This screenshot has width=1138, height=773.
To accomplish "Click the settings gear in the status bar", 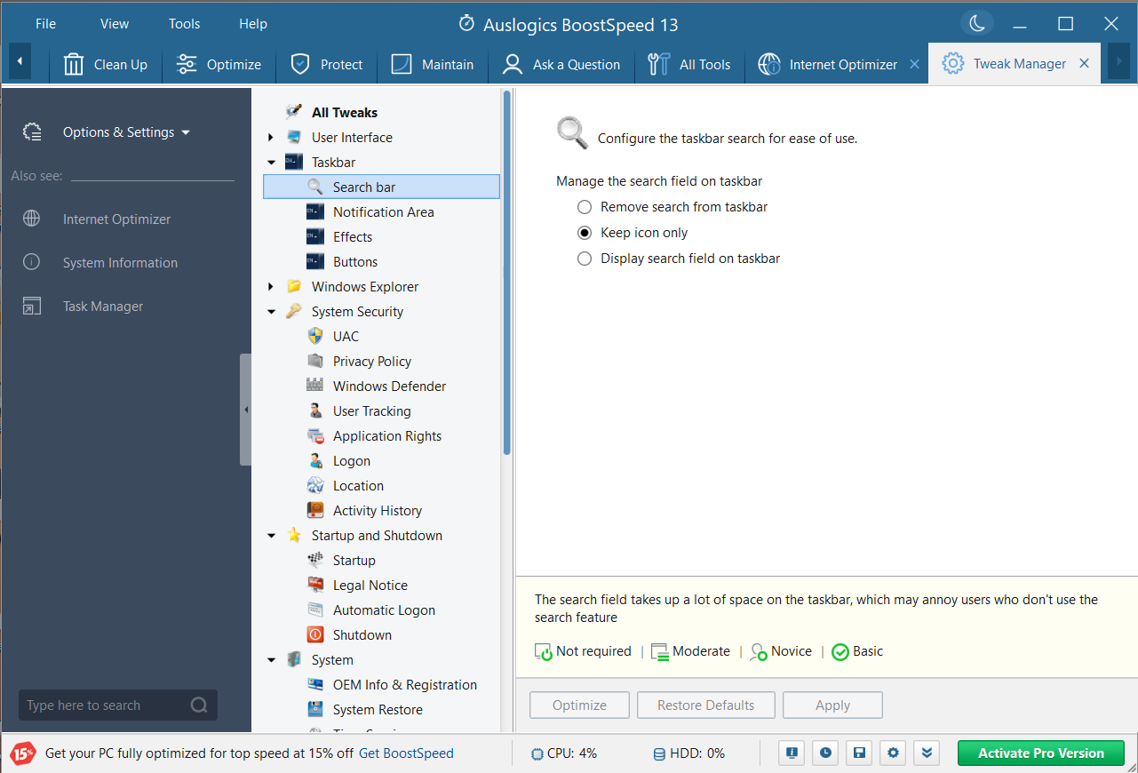I will pos(892,753).
